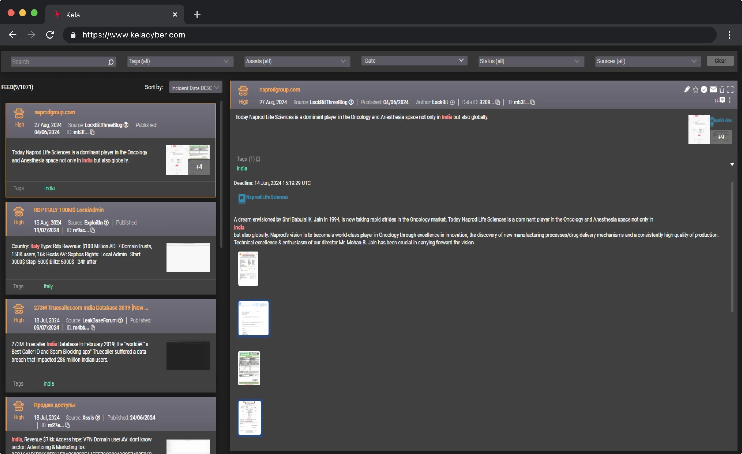Copy the Data ID 3208 value

[x=498, y=103]
